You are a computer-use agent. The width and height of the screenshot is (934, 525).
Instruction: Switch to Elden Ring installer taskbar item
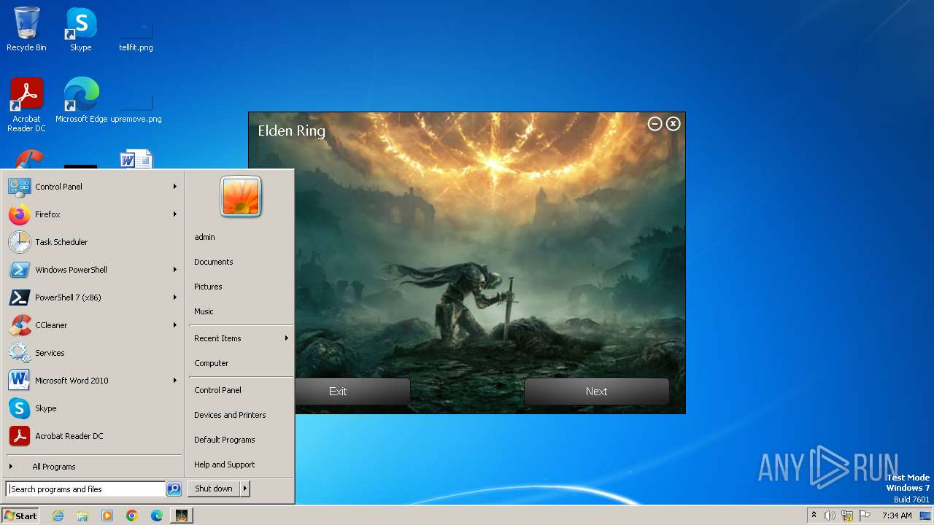coord(182,516)
